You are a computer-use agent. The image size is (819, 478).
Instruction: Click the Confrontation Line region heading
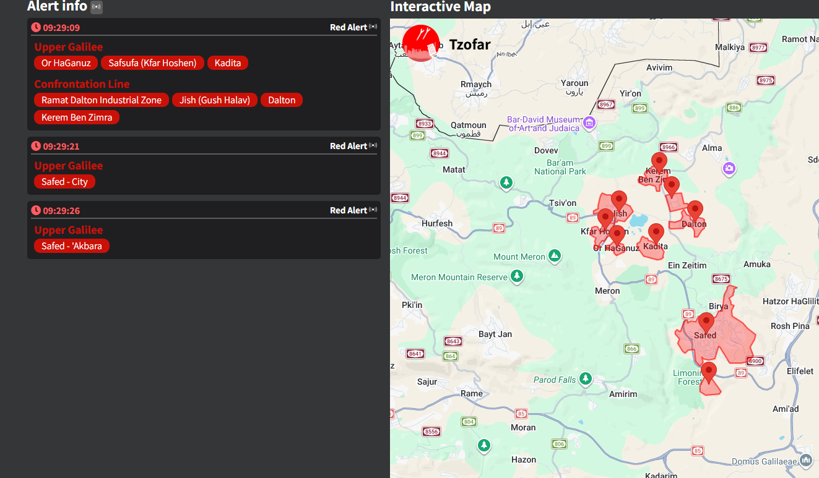tap(82, 84)
